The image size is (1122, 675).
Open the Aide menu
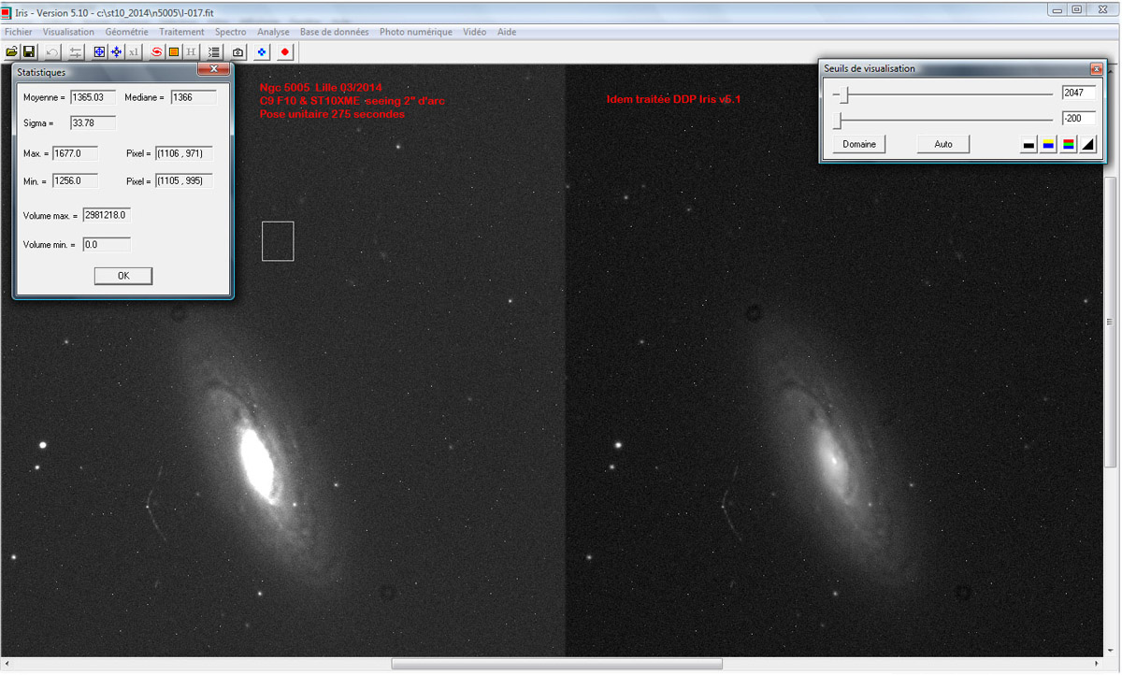point(507,32)
